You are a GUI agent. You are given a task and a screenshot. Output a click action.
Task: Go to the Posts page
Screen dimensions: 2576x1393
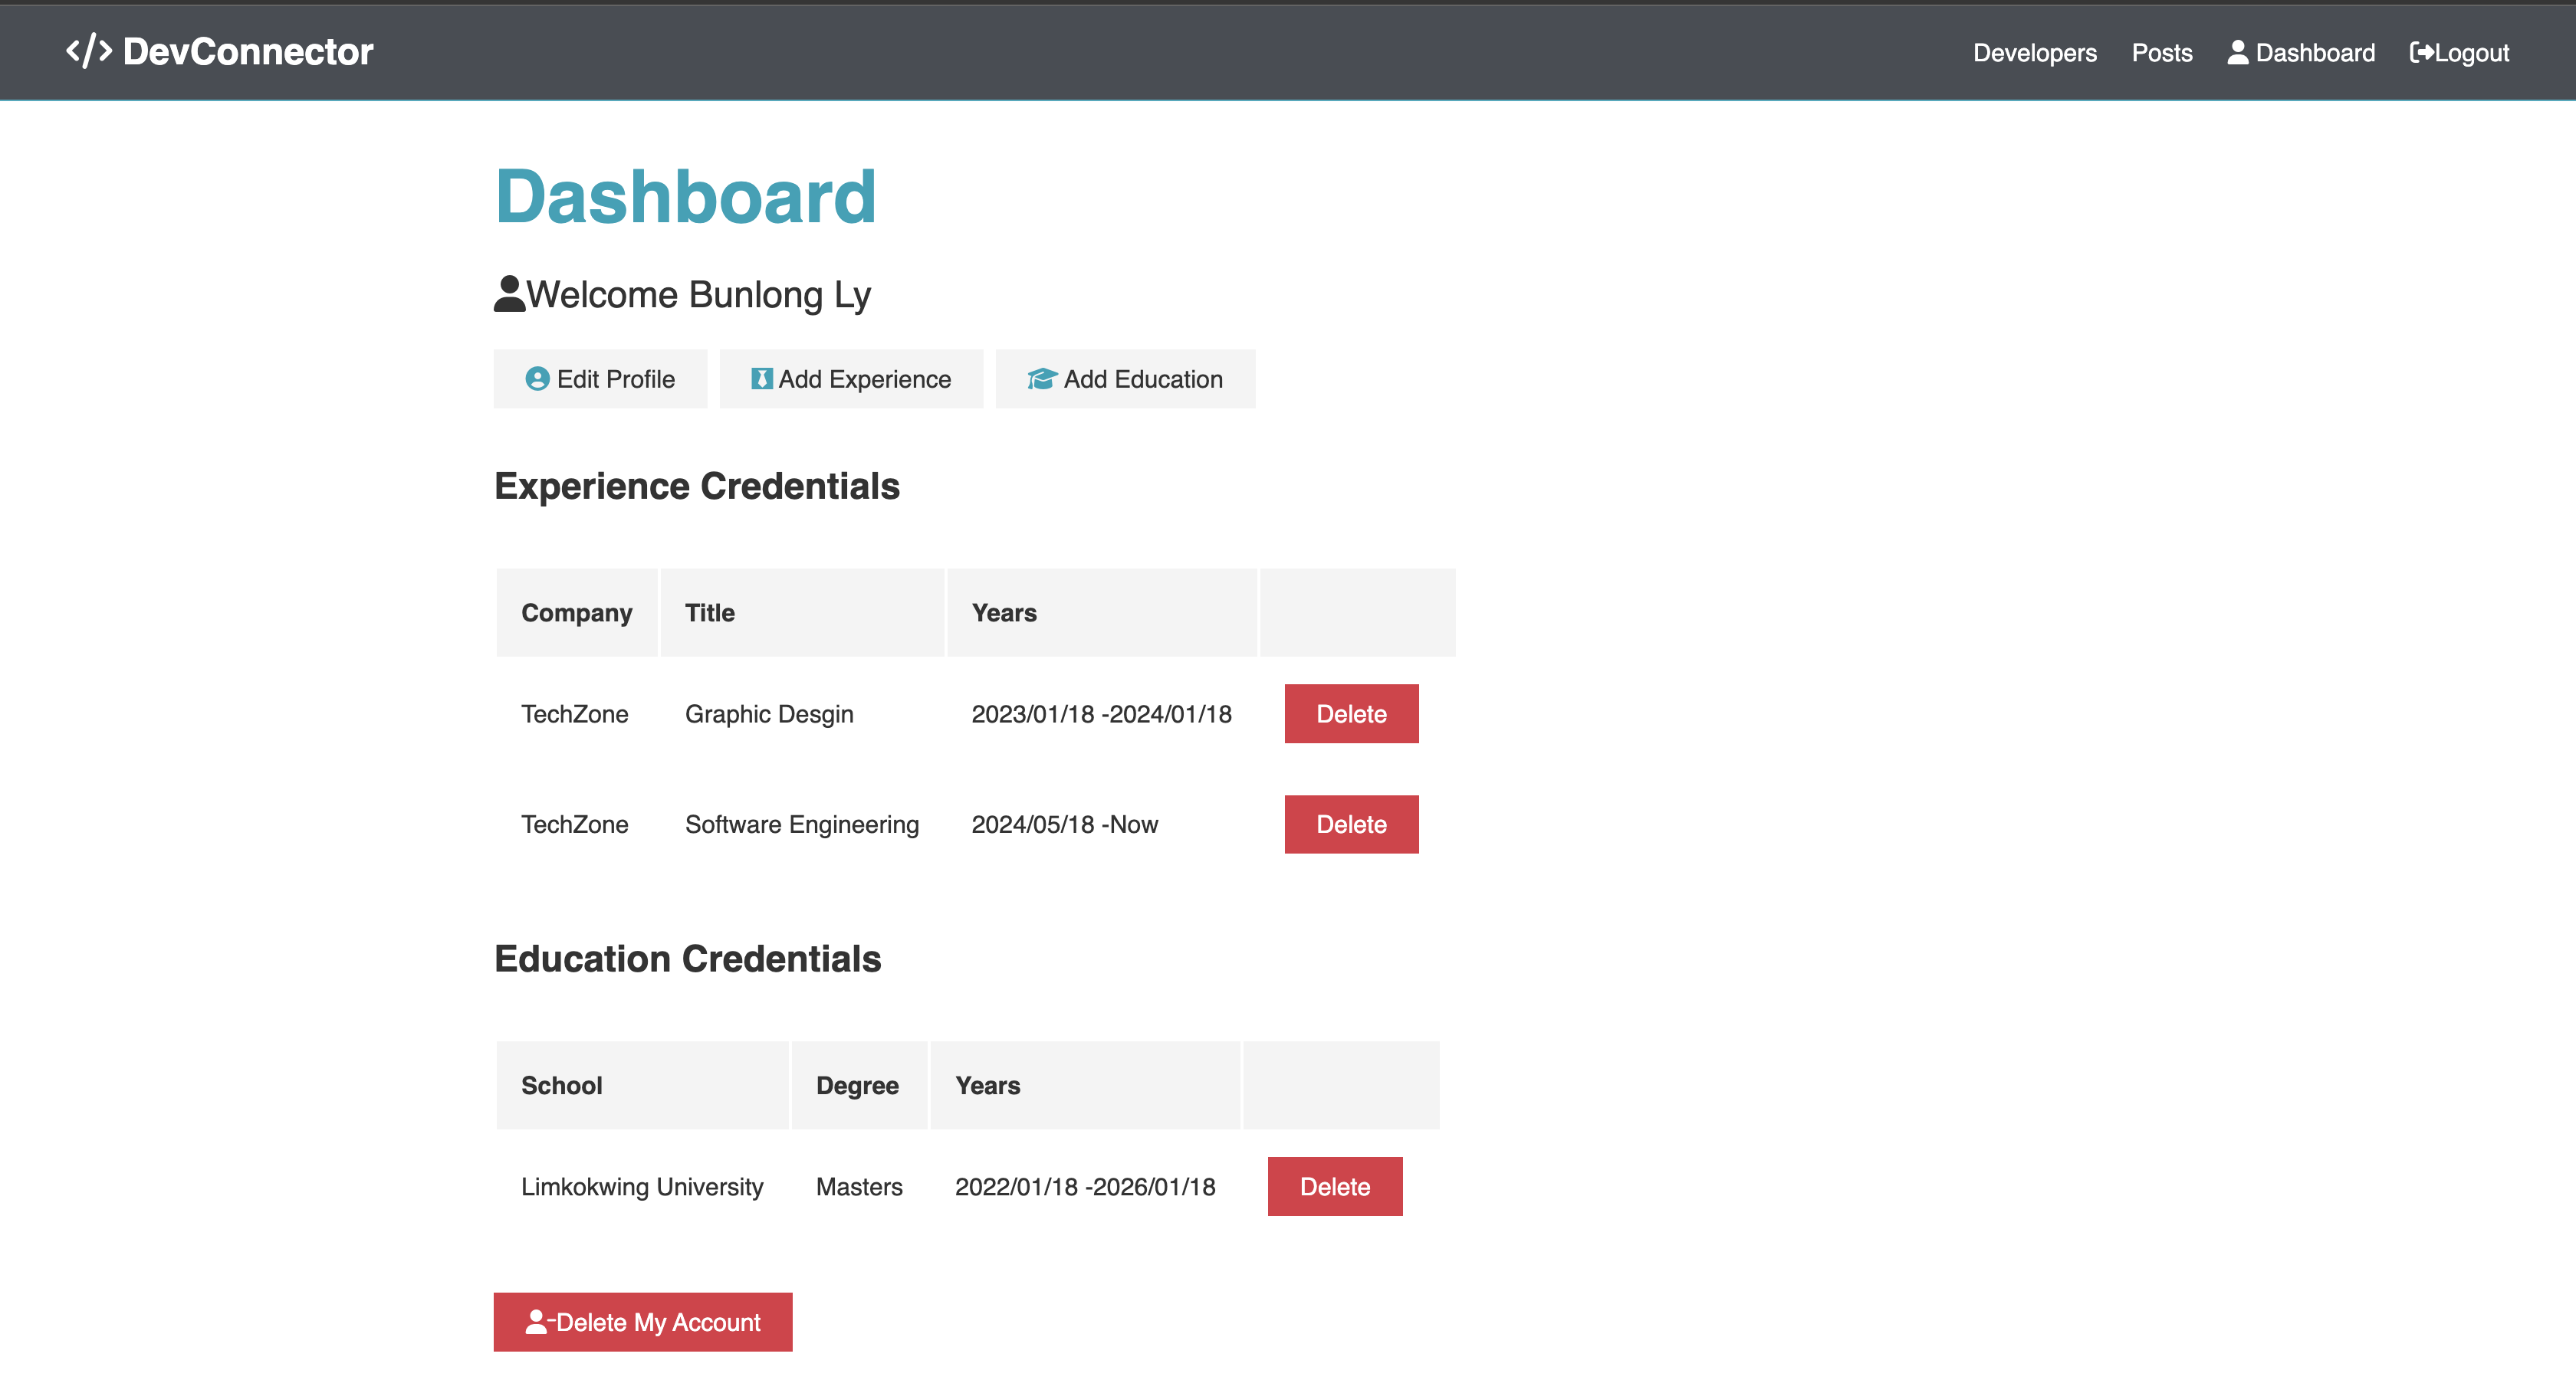[2161, 53]
